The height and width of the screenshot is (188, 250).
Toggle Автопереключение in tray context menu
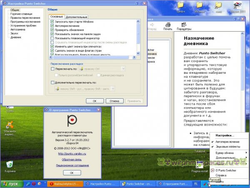point(229,142)
